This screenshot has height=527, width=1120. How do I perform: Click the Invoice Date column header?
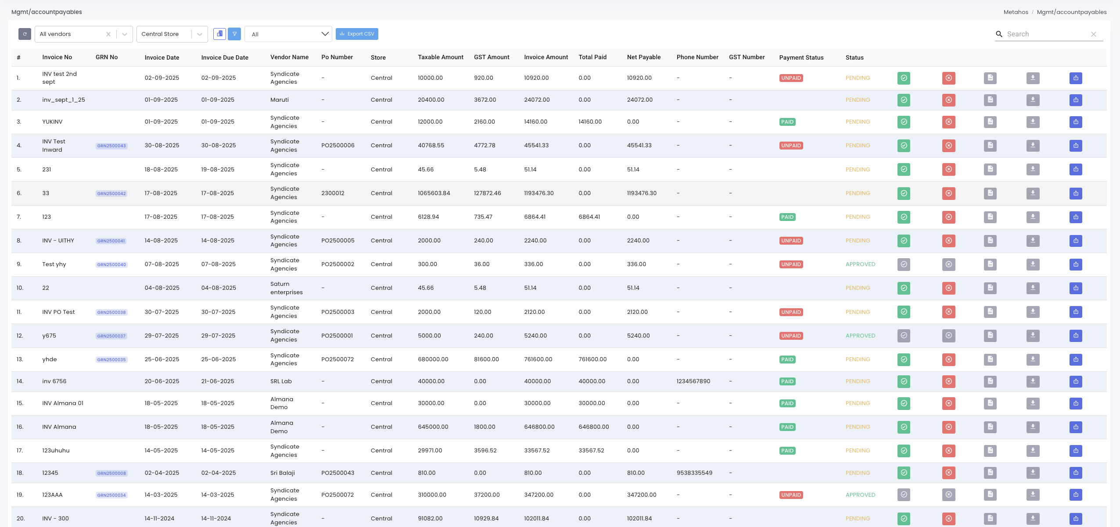pos(162,57)
